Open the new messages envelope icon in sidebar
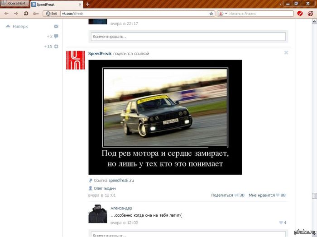Screen dimensions: 317x237 [x=56, y=27]
